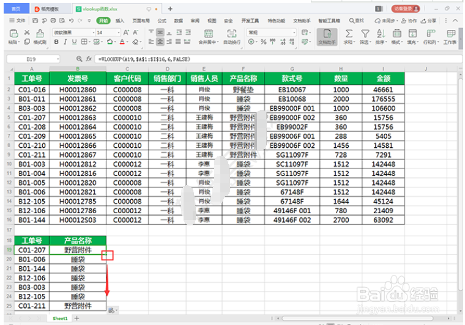Viewport: 465px width, 325px height.
Task: Open the Page Layout (页面布局) tab
Action: click(x=141, y=20)
